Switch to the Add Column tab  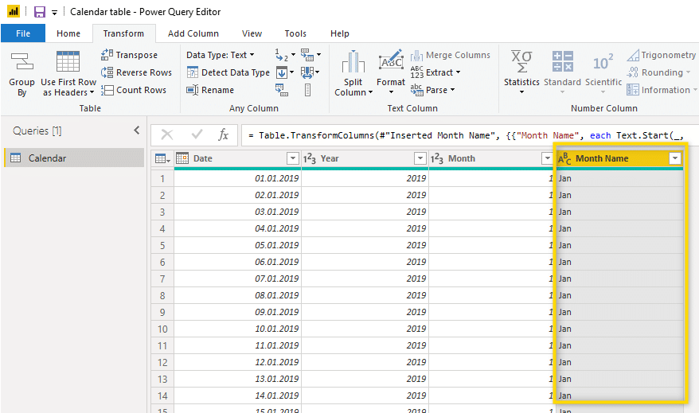[193, 33]
